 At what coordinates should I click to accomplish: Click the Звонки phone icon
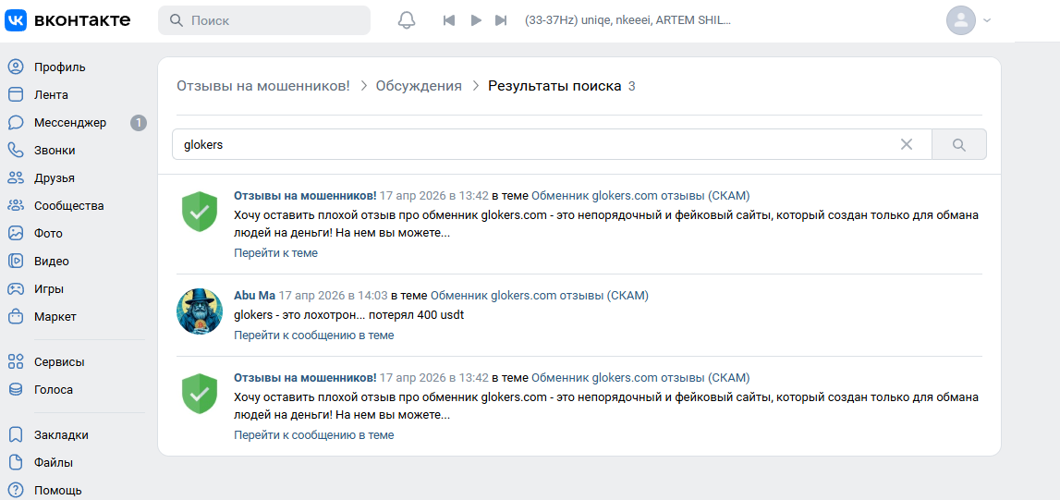16,150
